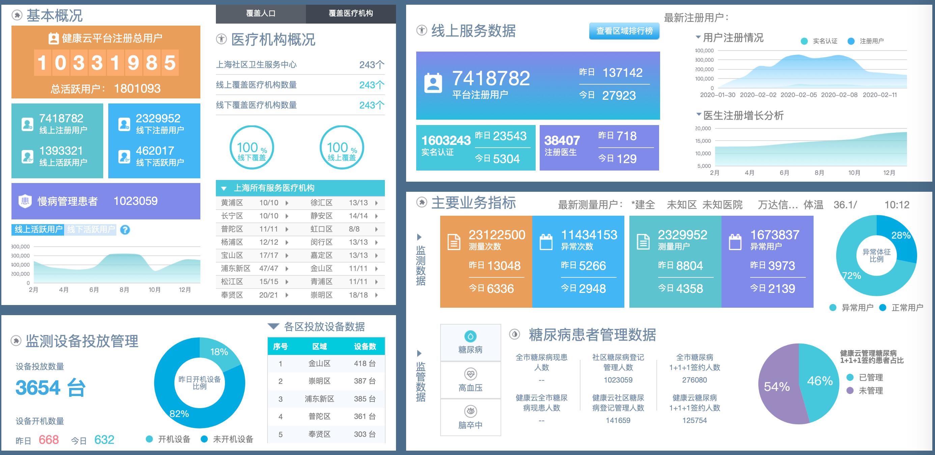The width and height of the screenshot is (935, 455).
Task: Click the 糖尿病患者管理数据 title icon
Action: (514, 334)
